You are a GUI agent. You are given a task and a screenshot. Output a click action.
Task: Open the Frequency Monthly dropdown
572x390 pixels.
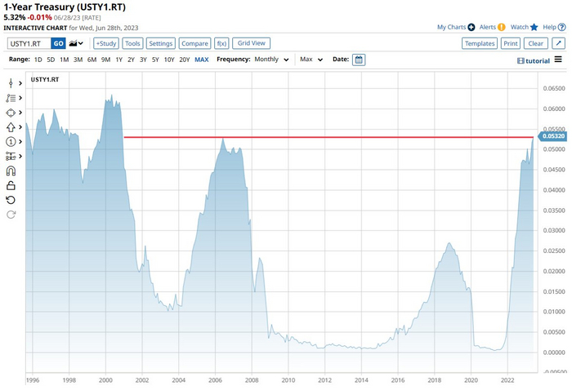point(271,60)
